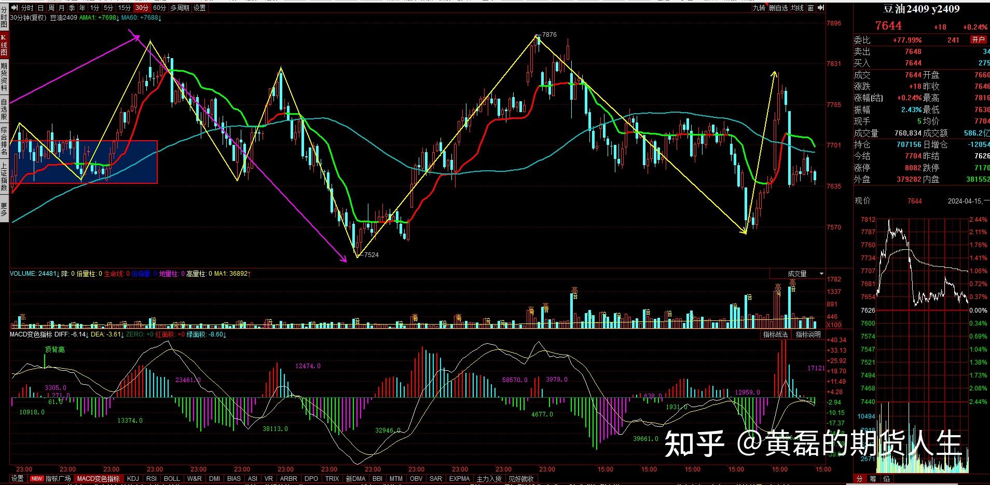This screenshot has height=485, width=990.
Task: Open 指标说明 indicator description
Action: click(x=808, y=334)
